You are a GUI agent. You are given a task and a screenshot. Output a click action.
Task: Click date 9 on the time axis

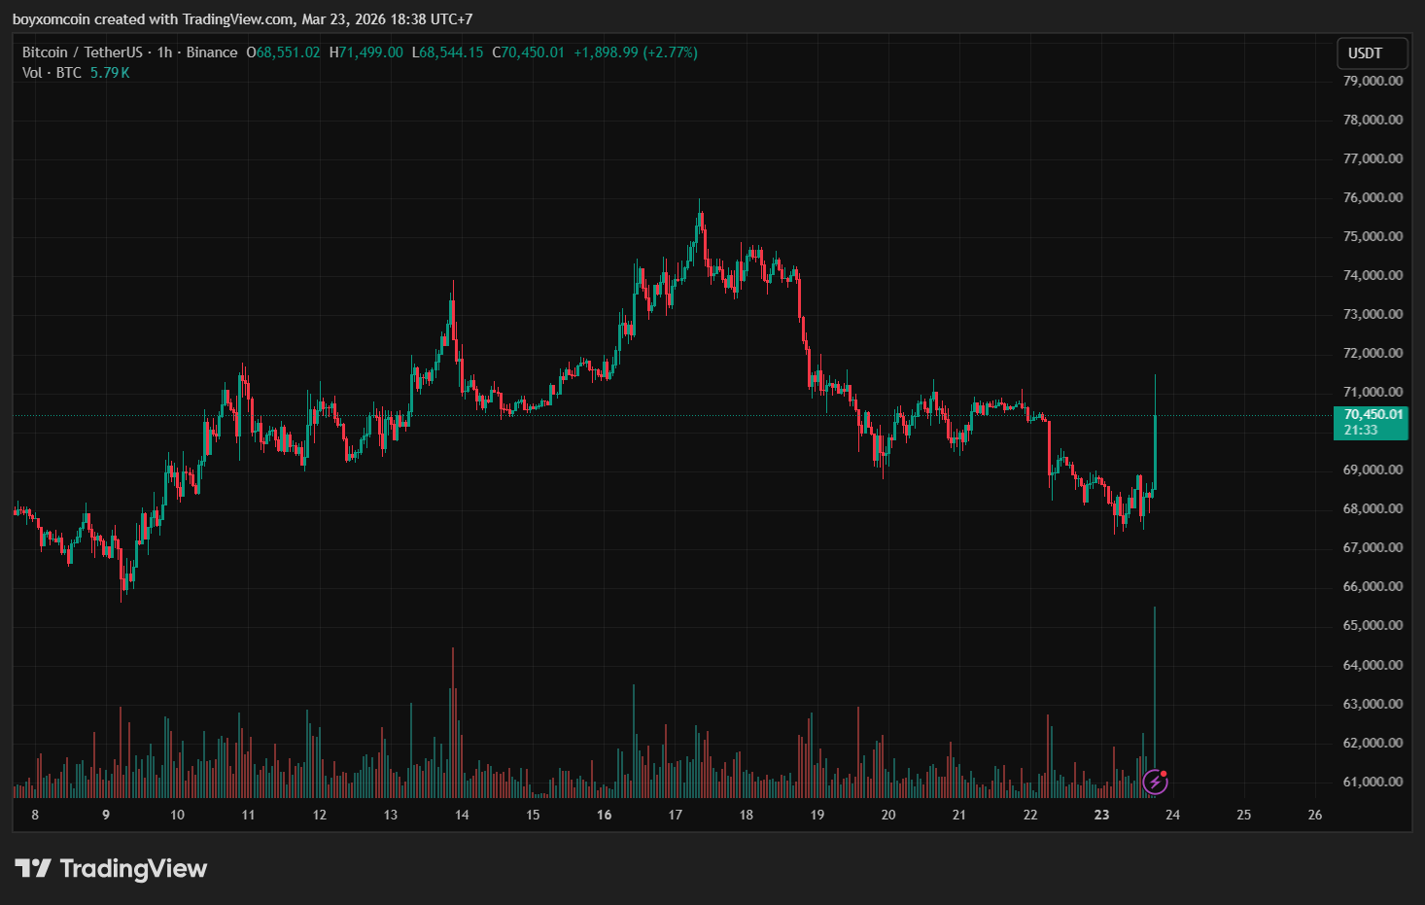tap(106, 815)
